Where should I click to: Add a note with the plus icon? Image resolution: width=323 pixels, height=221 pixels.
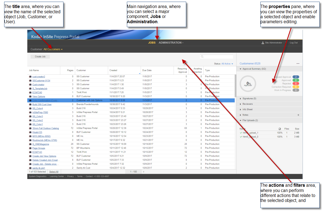click(298, 115)
